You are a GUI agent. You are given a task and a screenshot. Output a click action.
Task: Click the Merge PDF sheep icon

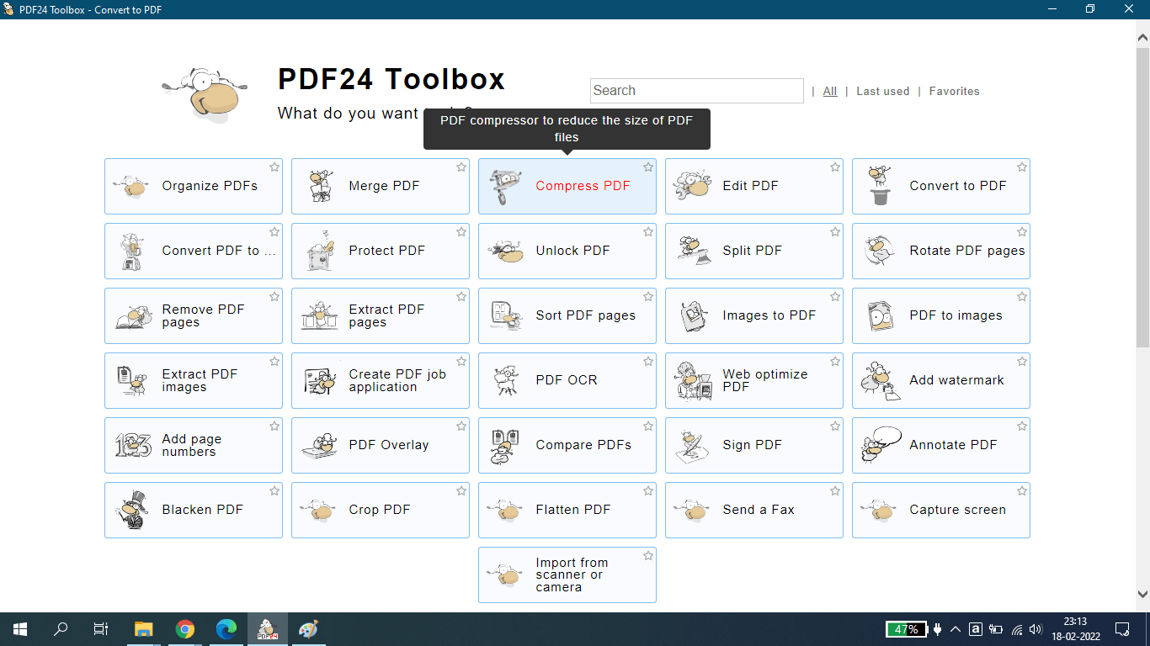[319, 186]
